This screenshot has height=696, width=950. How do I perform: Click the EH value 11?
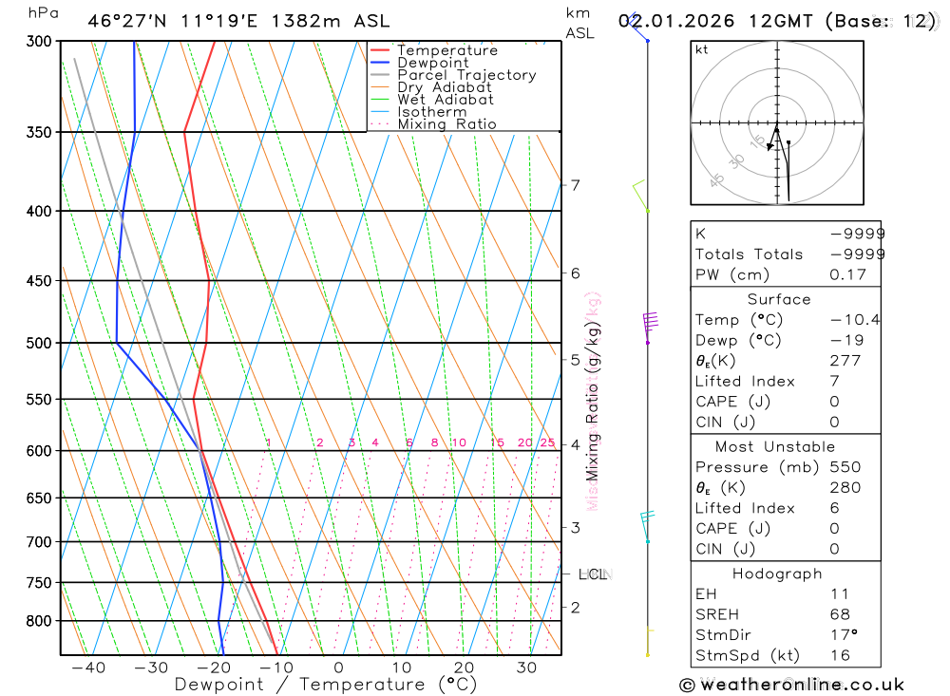(x=840, y=594)
